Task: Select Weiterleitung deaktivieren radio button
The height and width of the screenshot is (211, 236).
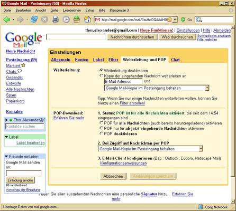Action: (x=101, y=70)
